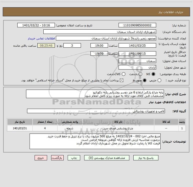
Task: Click the announcement date field 1401/03/22 - 10:16
Action: click(36, 25)
